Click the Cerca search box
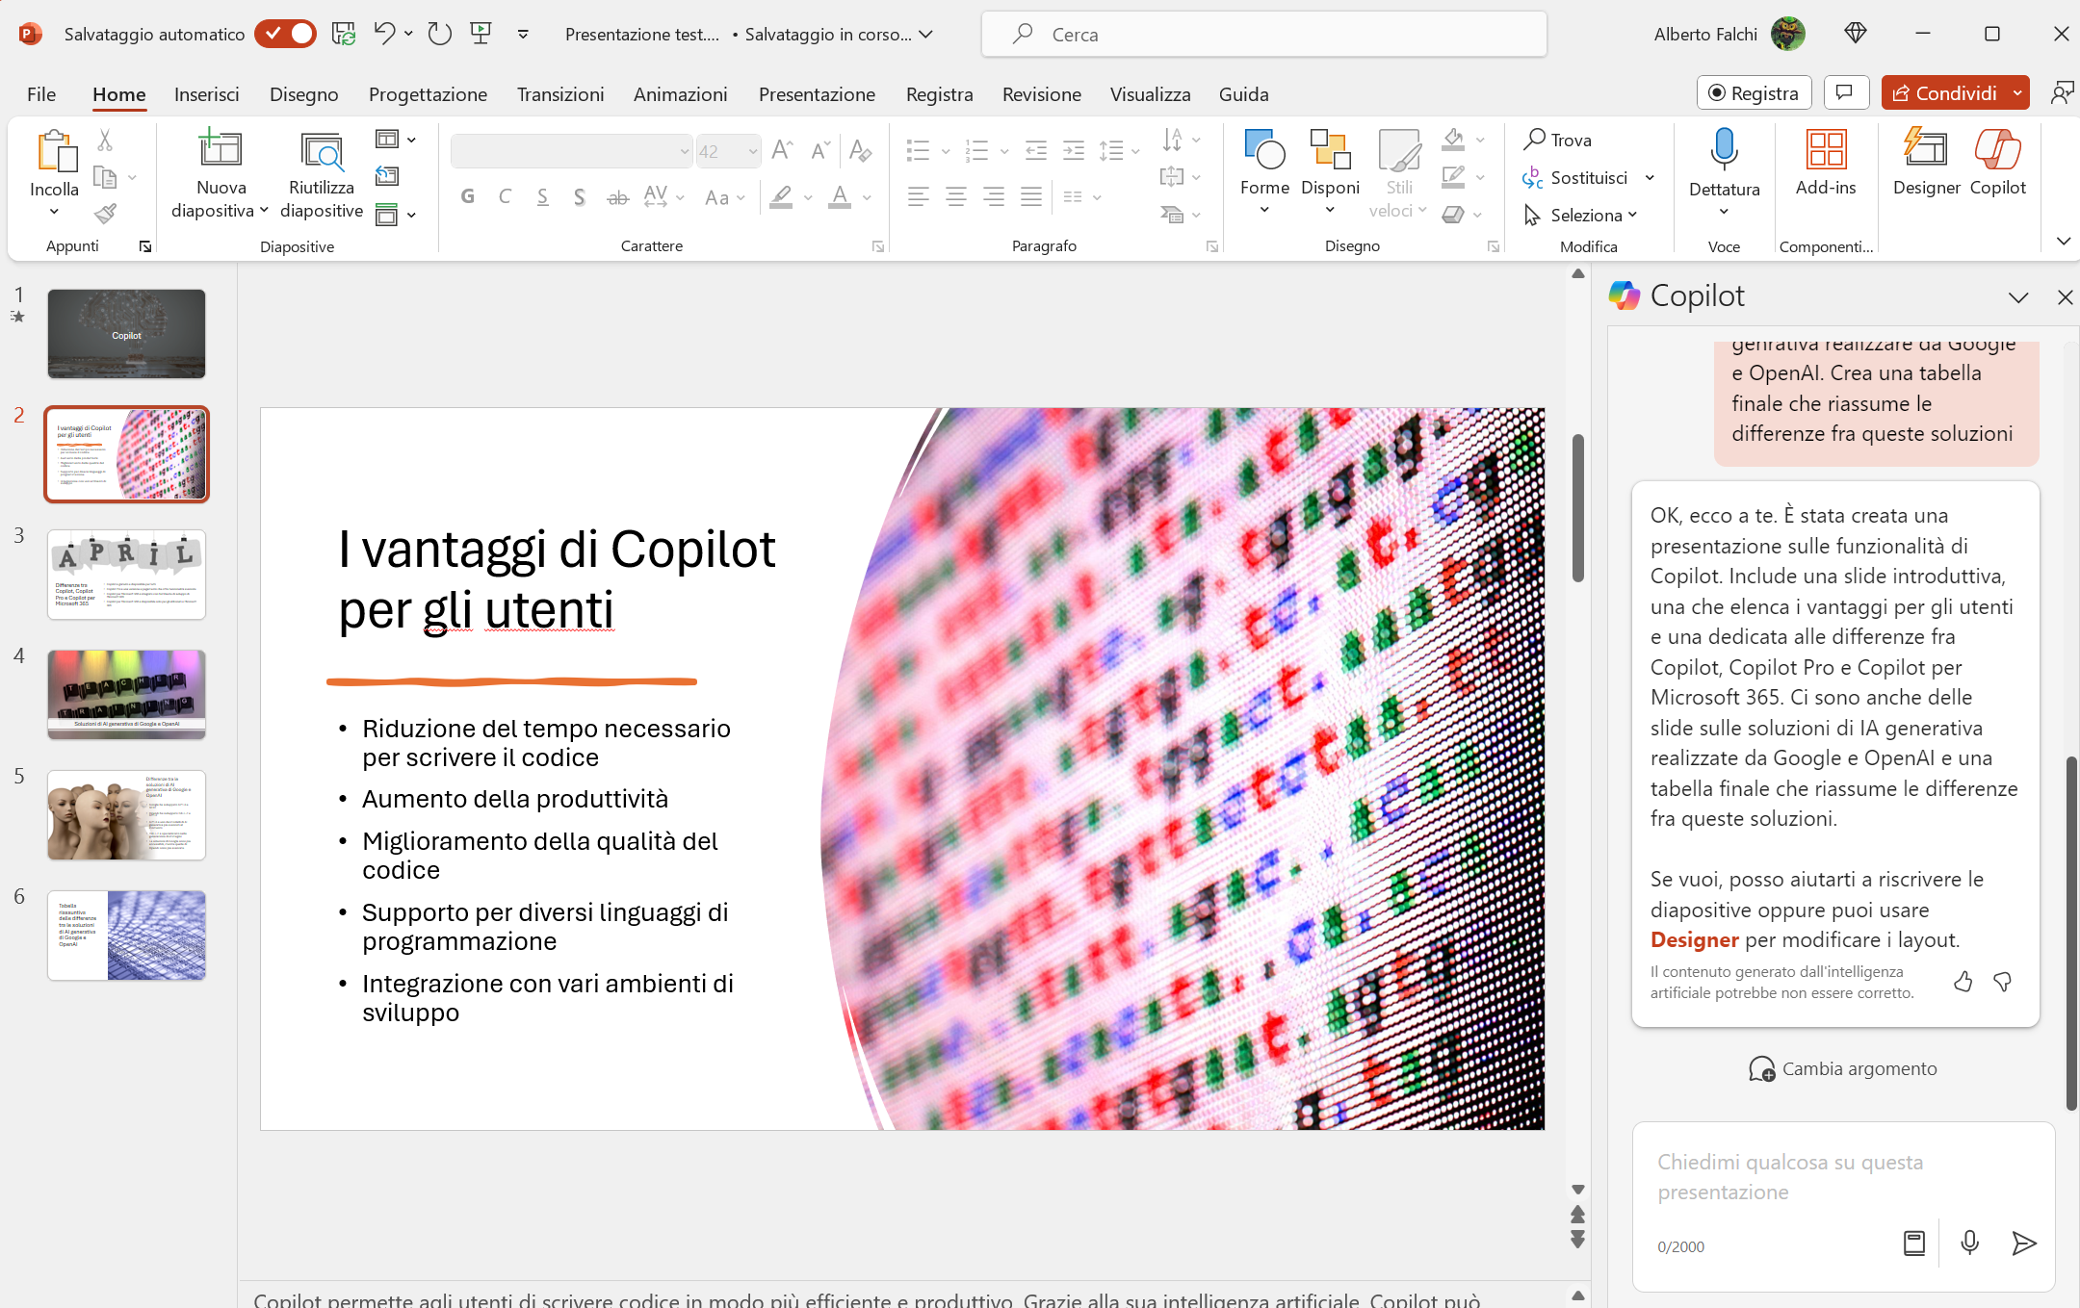 coord(1263,35)
